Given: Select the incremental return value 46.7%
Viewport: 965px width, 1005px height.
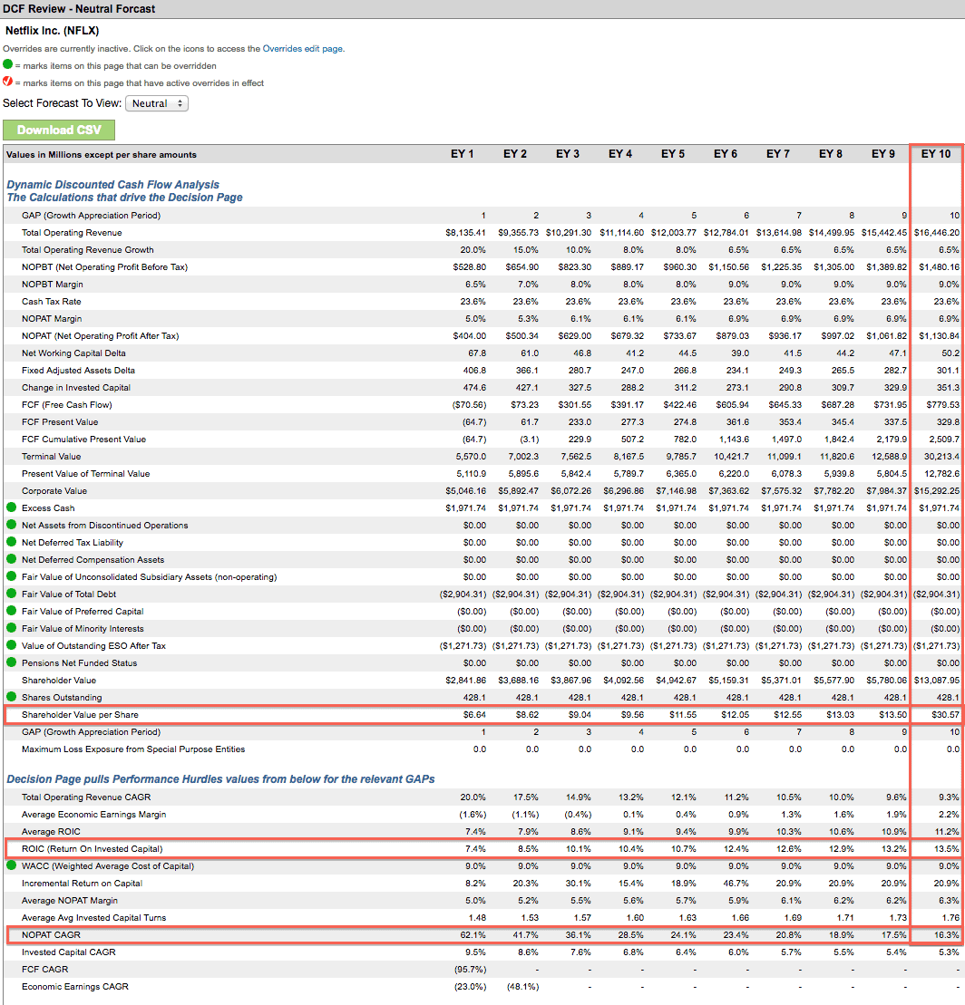Looking at the screenshot, I should (x=736, y=884).
